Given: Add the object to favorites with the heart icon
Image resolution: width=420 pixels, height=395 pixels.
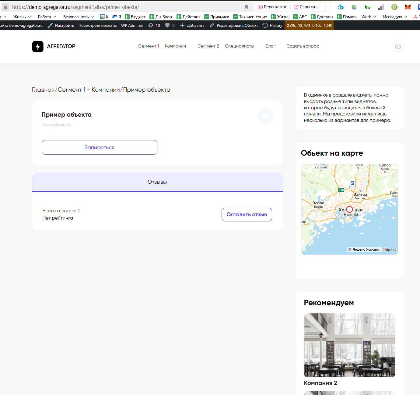Looking at the screenshot, I should coord(265,116).
